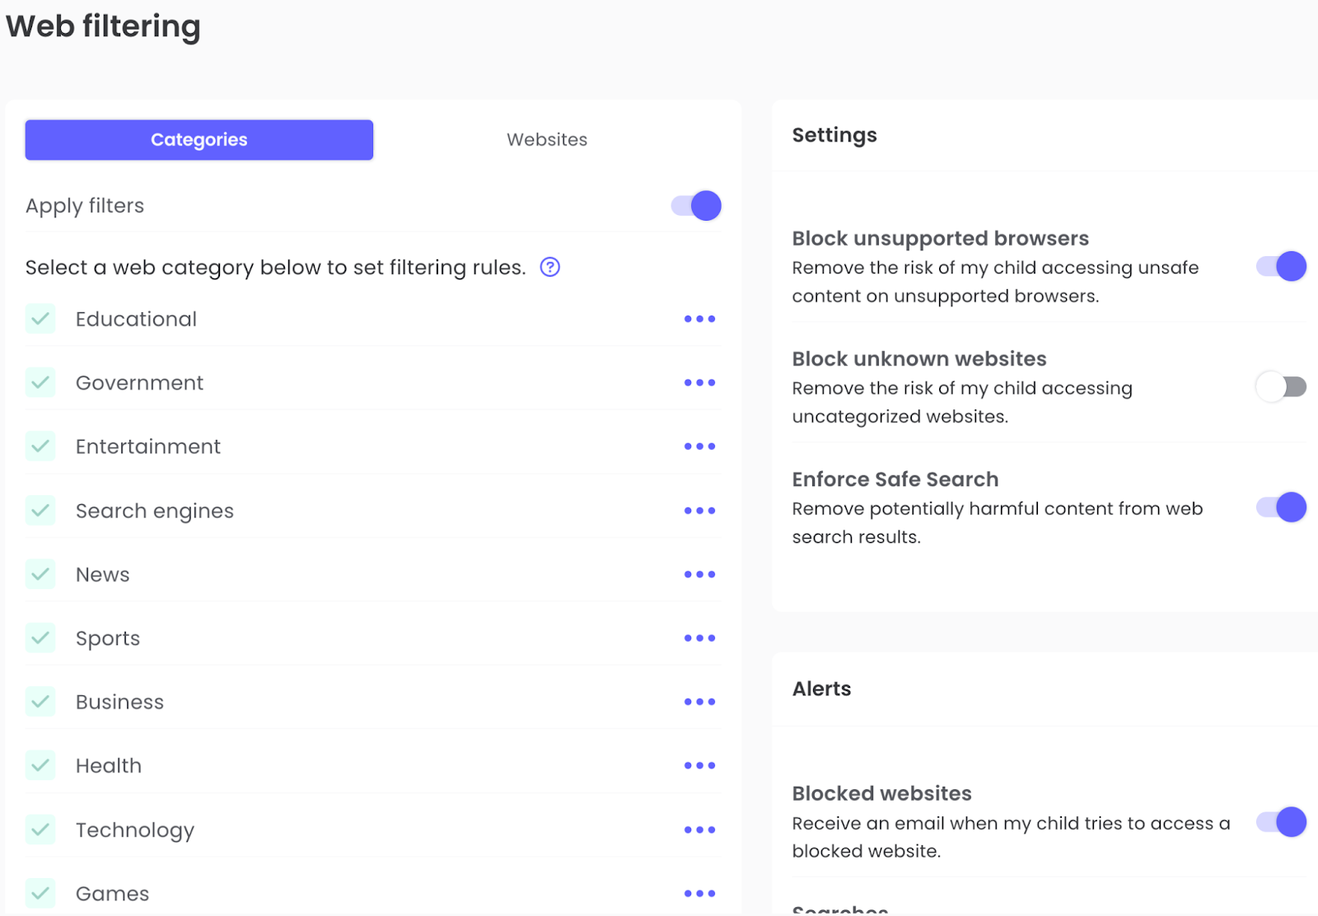Click the Settings panel heading
Screen dimensions: 1318x916
pos(834,135)
